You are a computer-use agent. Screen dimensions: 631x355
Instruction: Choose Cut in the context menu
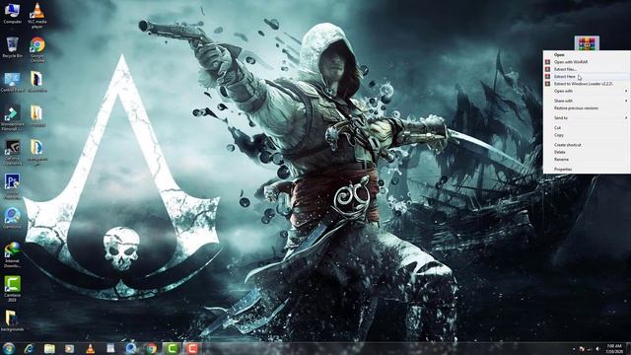[587, 127]
